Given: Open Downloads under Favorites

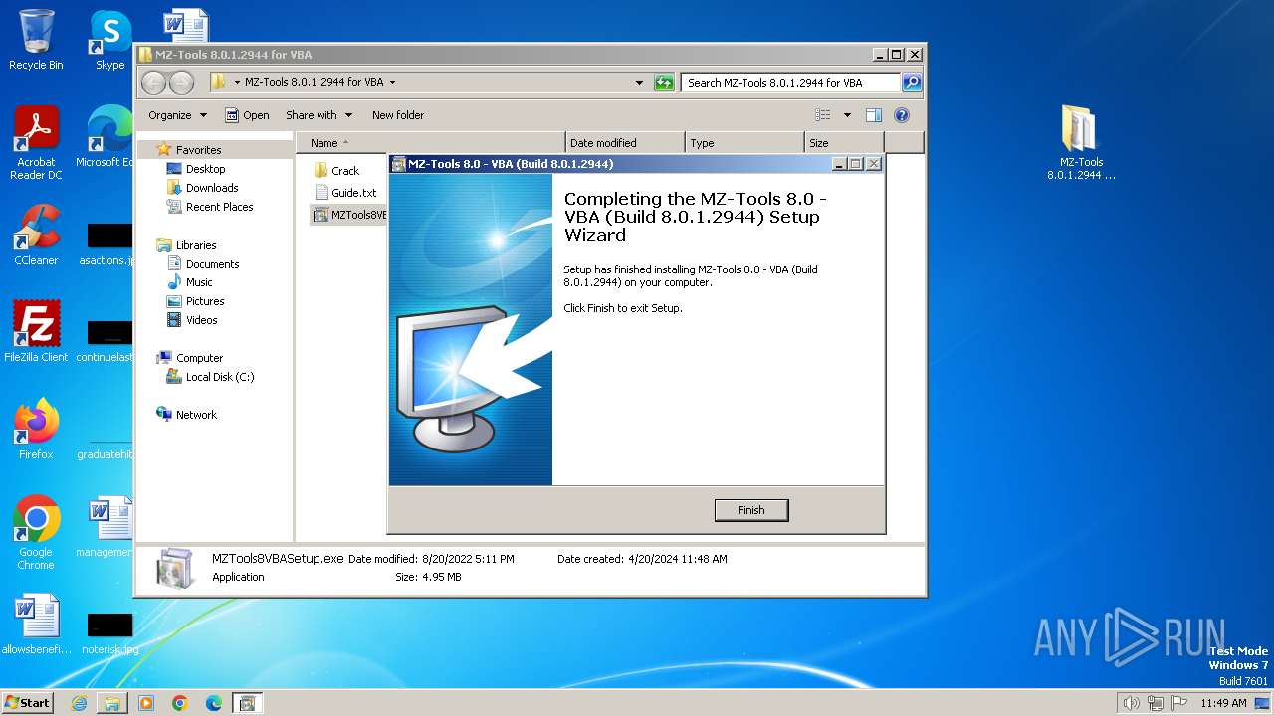Looking at the screenshot, I should (212, 188).
